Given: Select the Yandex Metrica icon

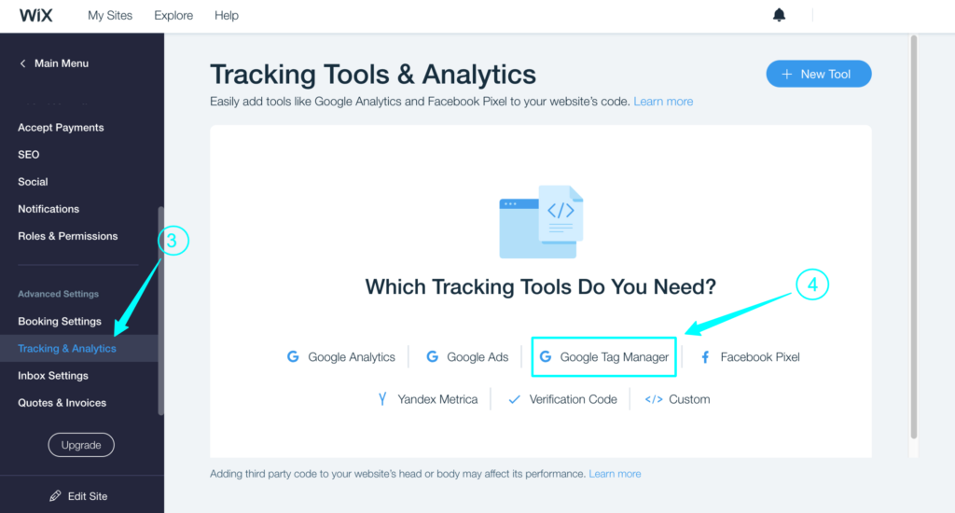Looking at the screenshot, I should tap(382, 399).
